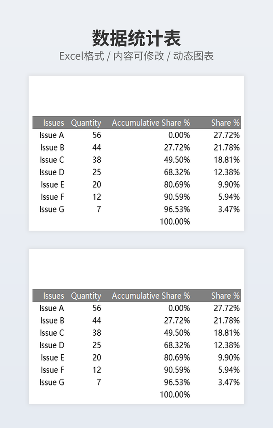Click Accumulative Share % header in the first table

click(151, 123)
